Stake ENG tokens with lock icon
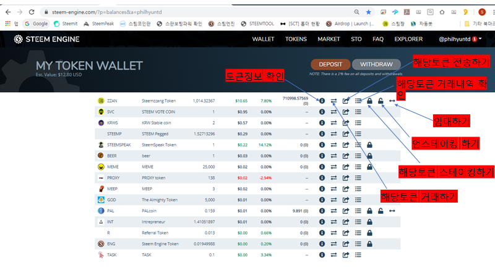 (x=369, y=244)
